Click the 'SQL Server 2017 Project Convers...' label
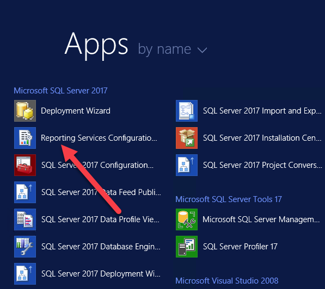The height and width of the screenshot is (289, 325). pyautogui.click(x=262, y=165)
